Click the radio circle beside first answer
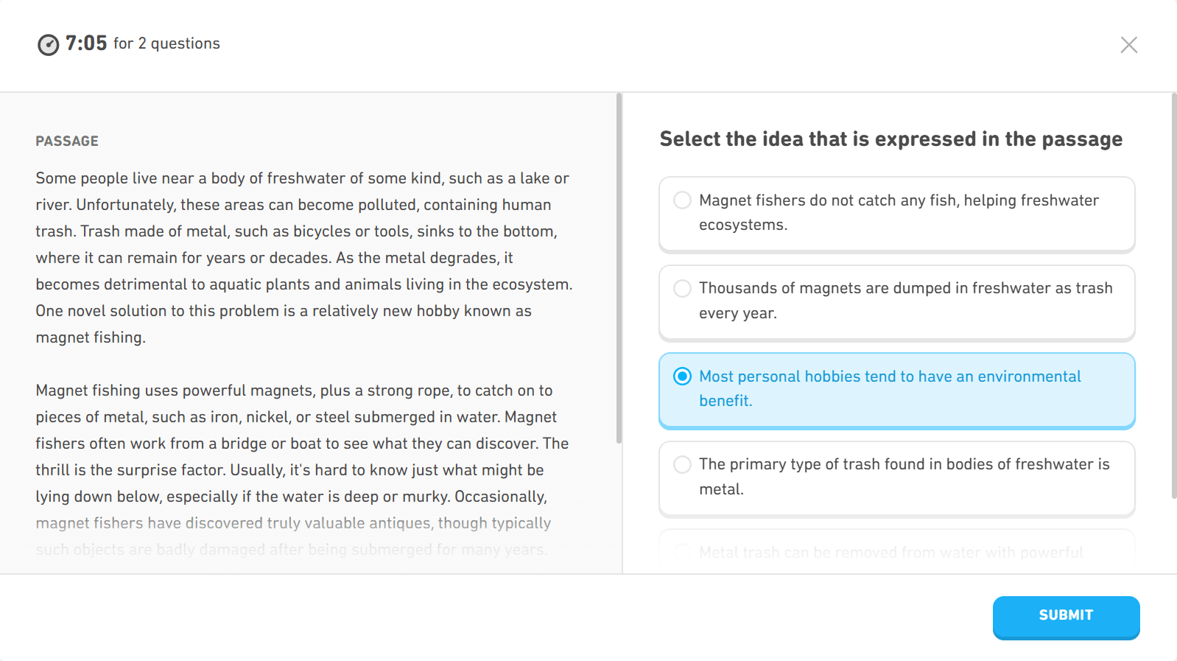The width and height of the screenshot is (1177, 661). (682, 200)
